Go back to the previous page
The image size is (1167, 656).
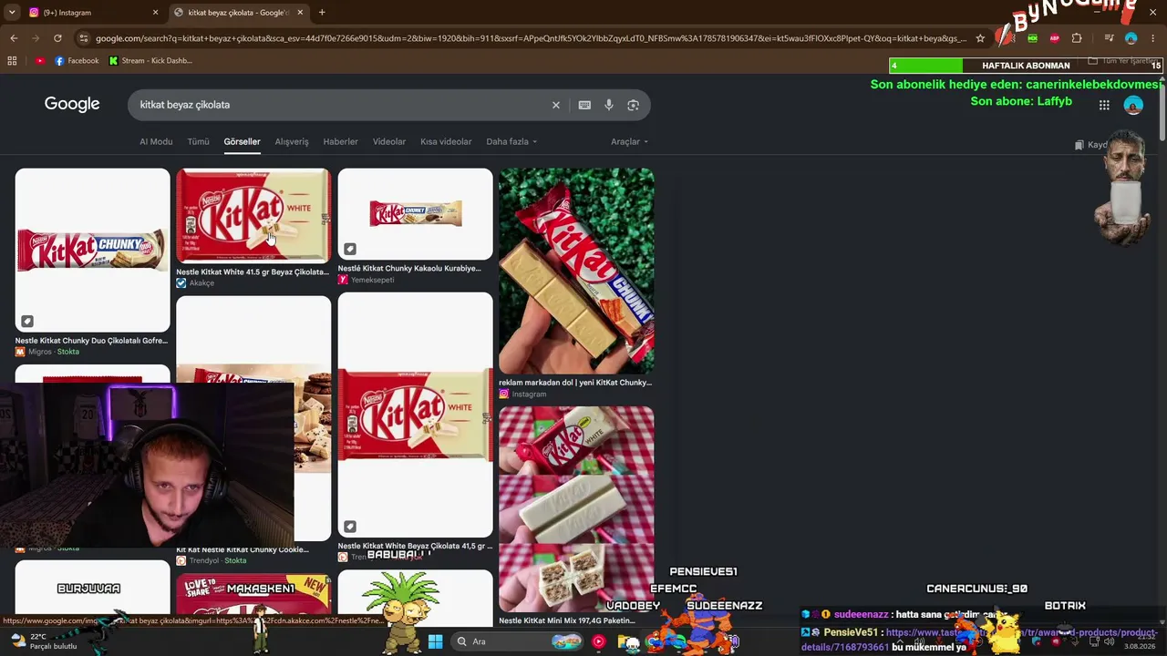(x=14, y=38)
